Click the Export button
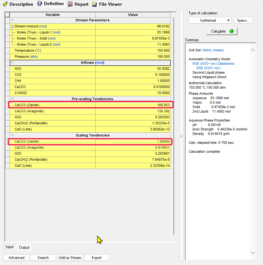Screen dimensions: 263x265 97,258
